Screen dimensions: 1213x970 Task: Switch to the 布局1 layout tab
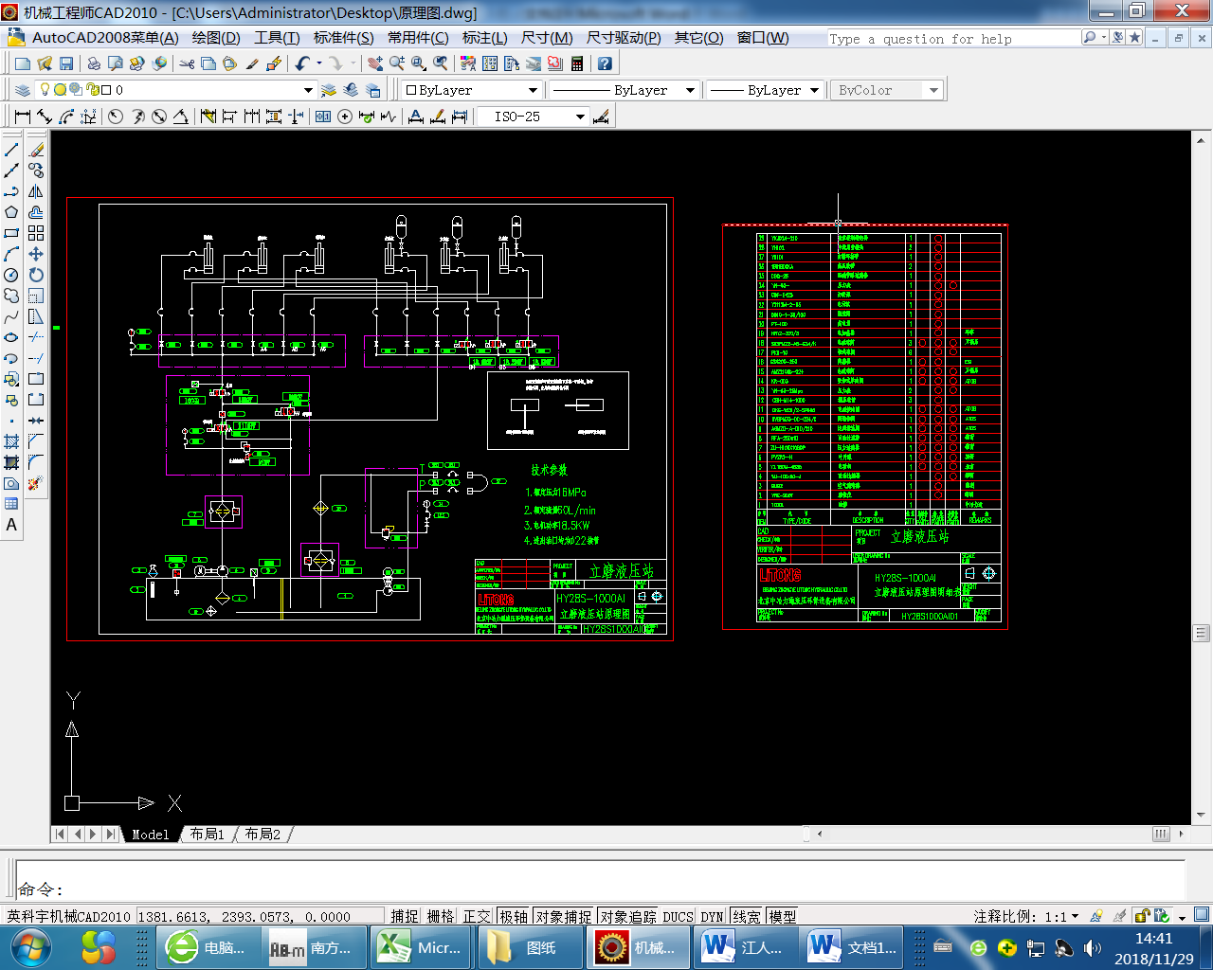[x=207, y=834]
